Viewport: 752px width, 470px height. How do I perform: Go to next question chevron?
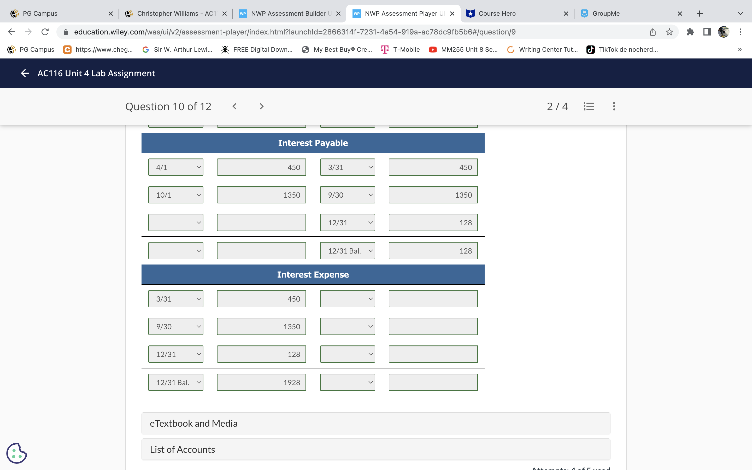pos(261,106)
